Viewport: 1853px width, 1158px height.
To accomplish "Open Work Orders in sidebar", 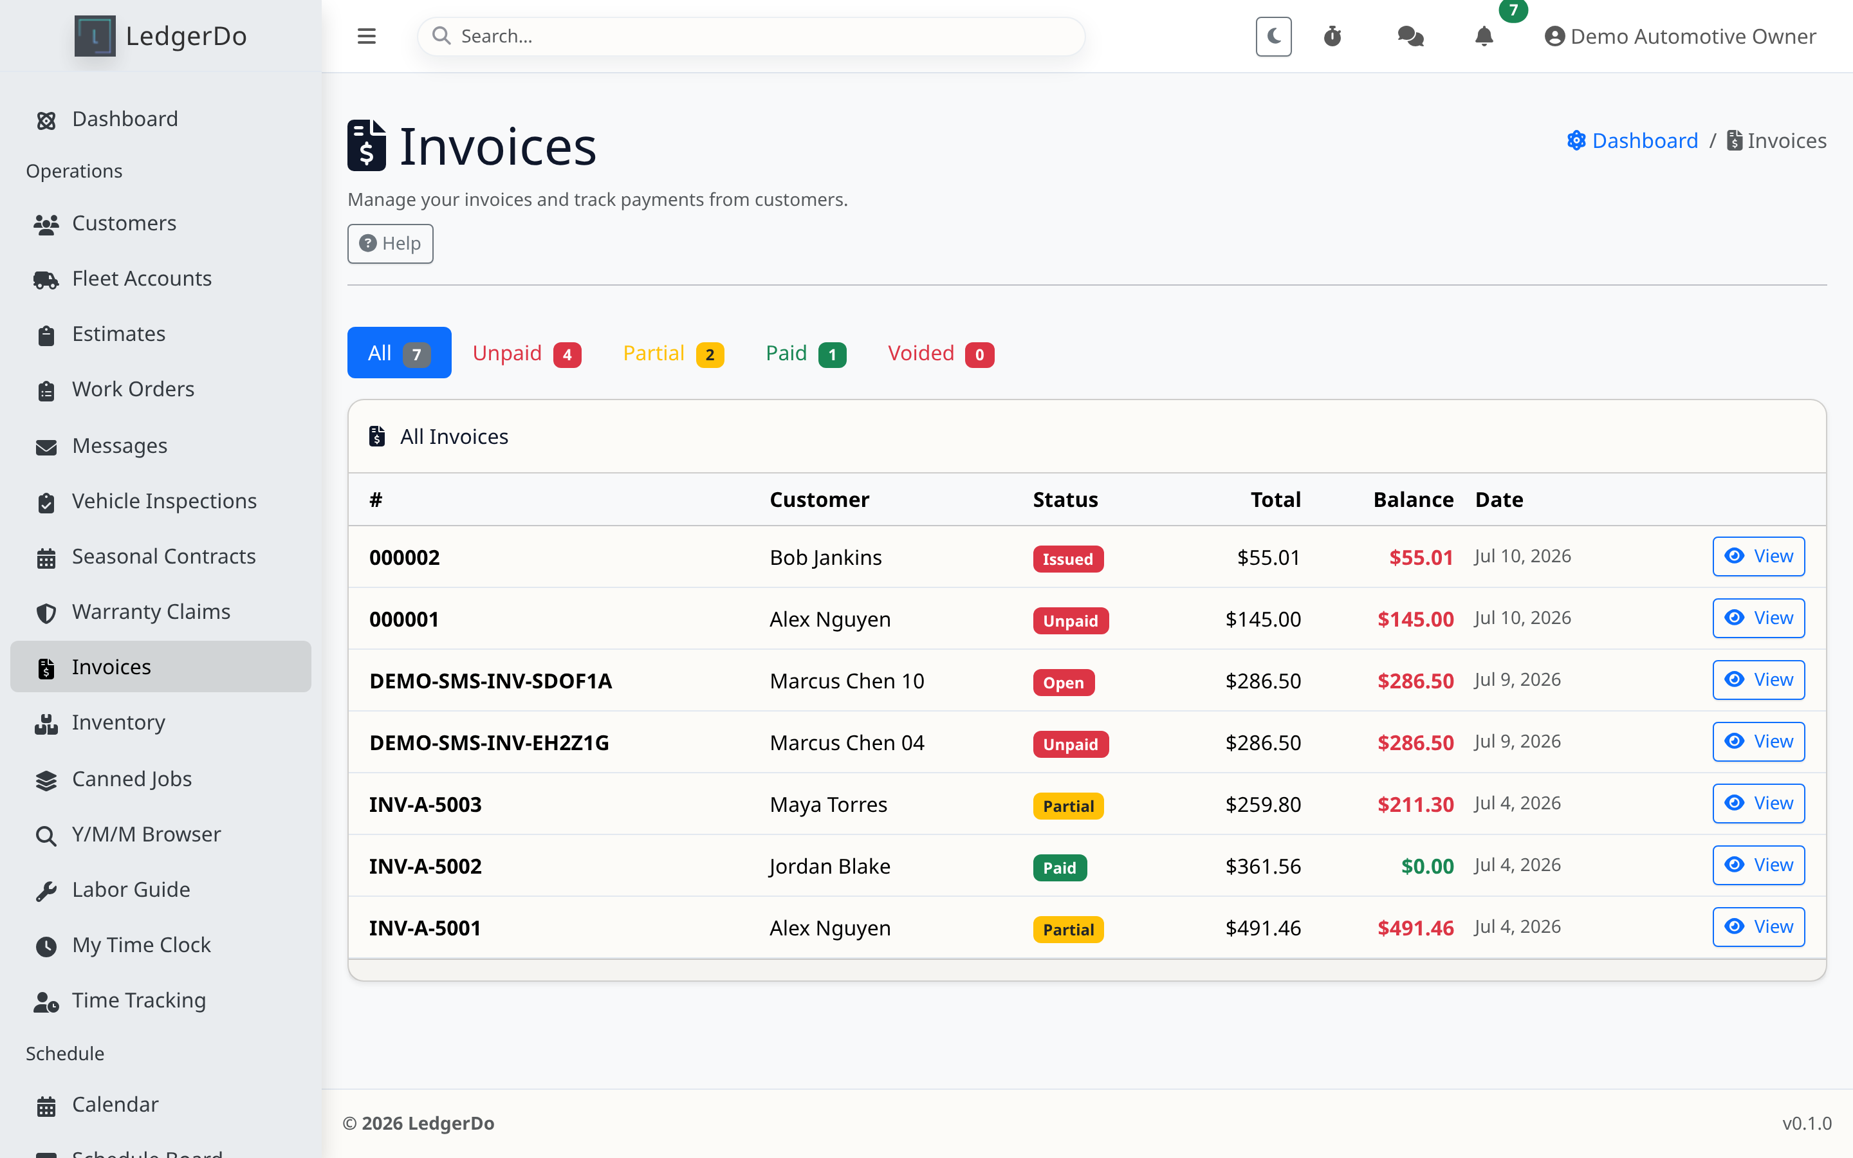I will tap(161, 389).
